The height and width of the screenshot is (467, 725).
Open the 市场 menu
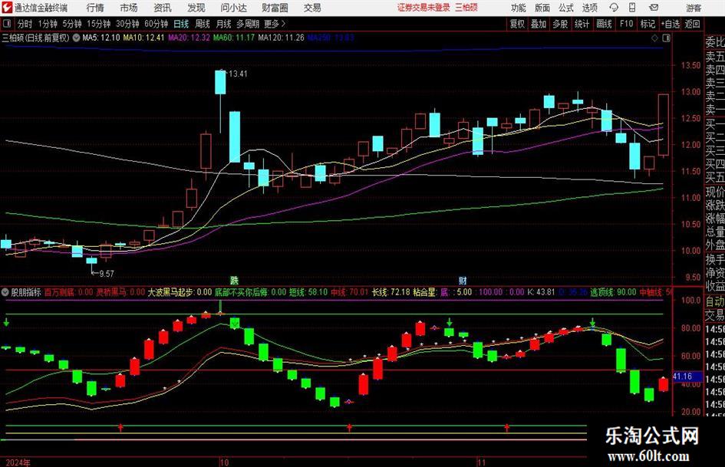point(129,8)
